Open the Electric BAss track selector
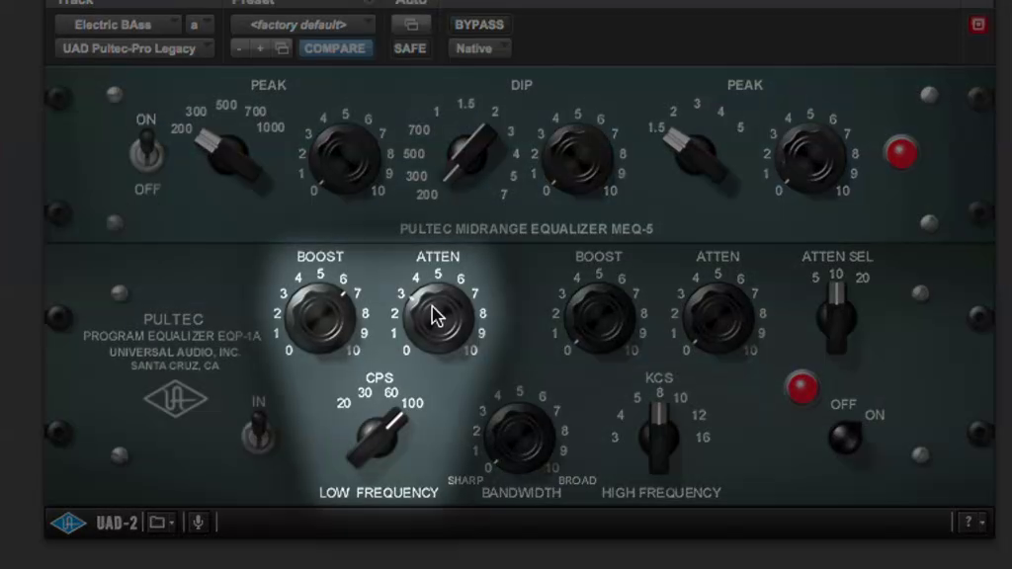Screen dimensions: 1012x569 118,25
